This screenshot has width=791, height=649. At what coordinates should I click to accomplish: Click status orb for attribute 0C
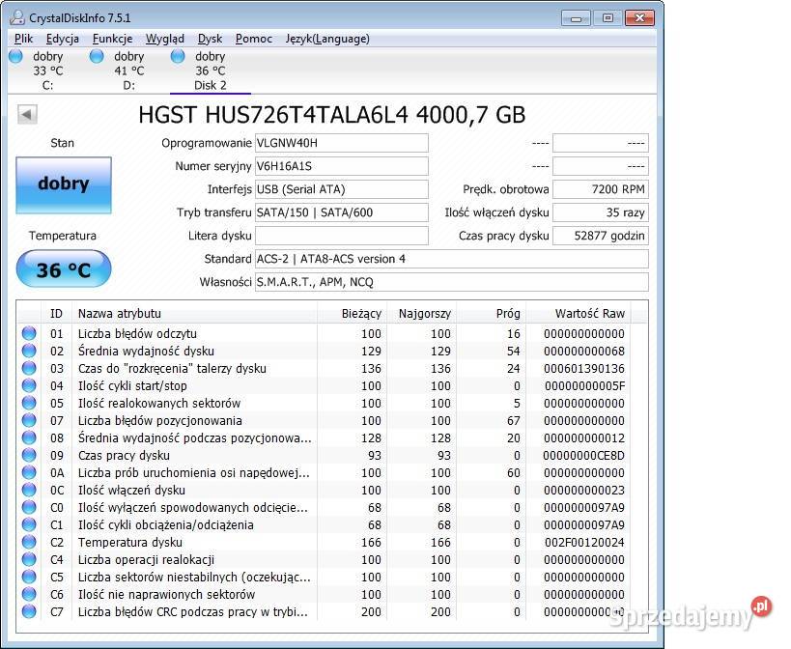tap(29, 490)
